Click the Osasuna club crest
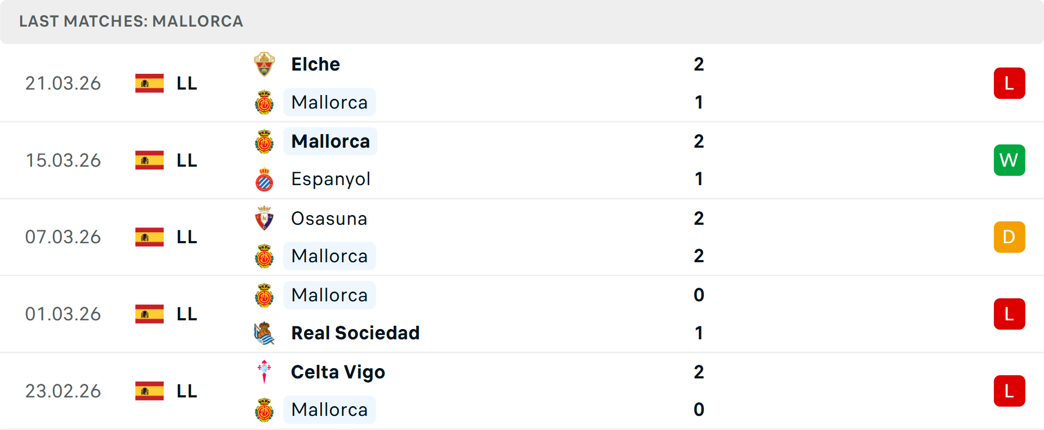The width and height of the screenshot is (1044, 430). pyautogui.click(x=264, y=218)
